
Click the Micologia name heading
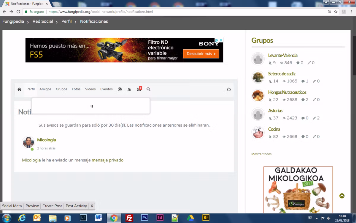pos(47,140)
